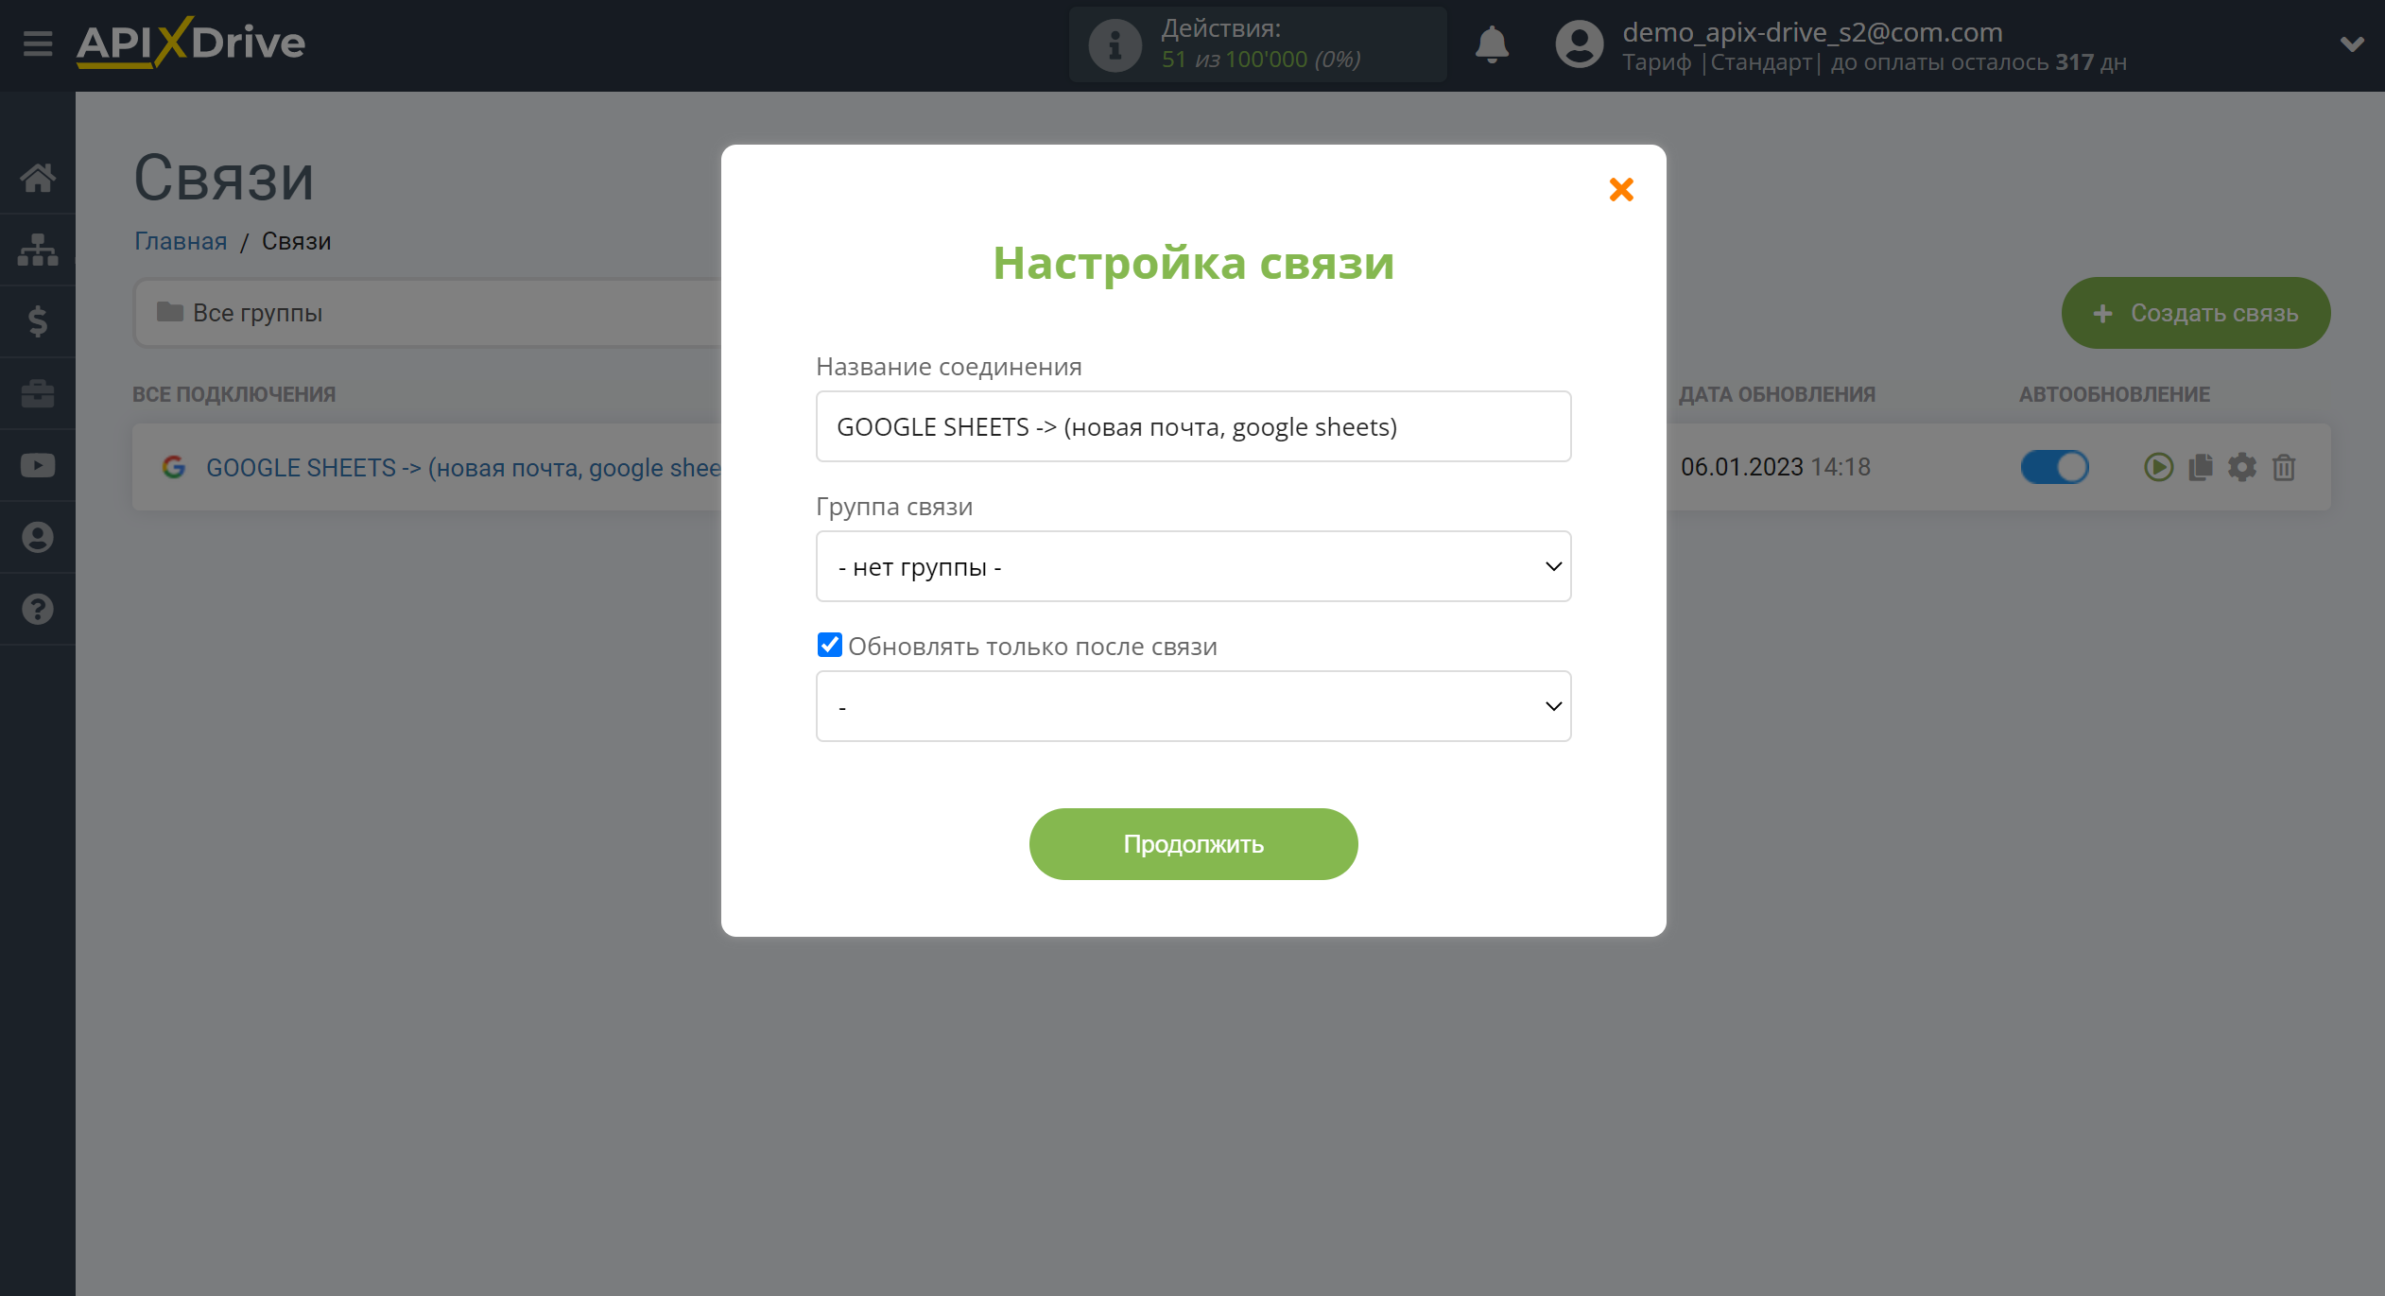Viewport: 2385px width, 1296px height.
Task: Click the 'Создать связь' button
Action: [x=2195, y=313]
